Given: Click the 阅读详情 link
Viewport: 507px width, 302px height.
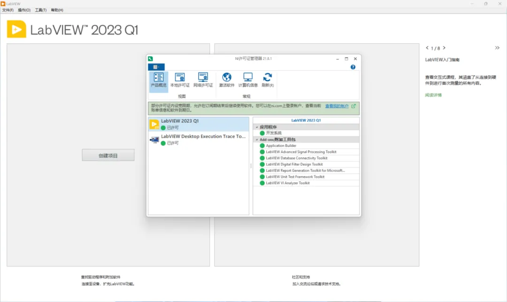Looking at the screenshot, I should point(433,95).
